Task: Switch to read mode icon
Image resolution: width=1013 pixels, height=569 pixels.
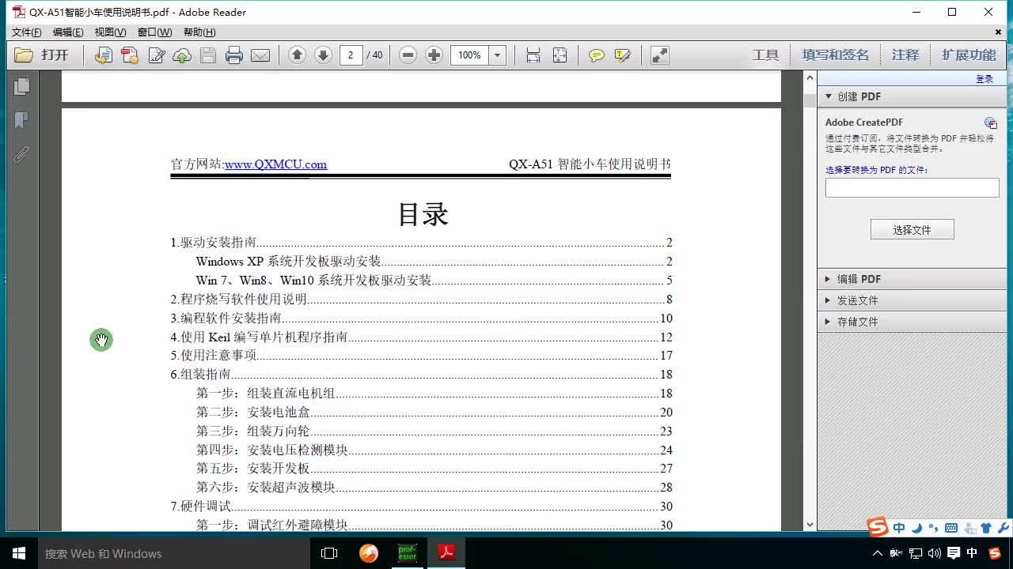Action: click(659, 55)
